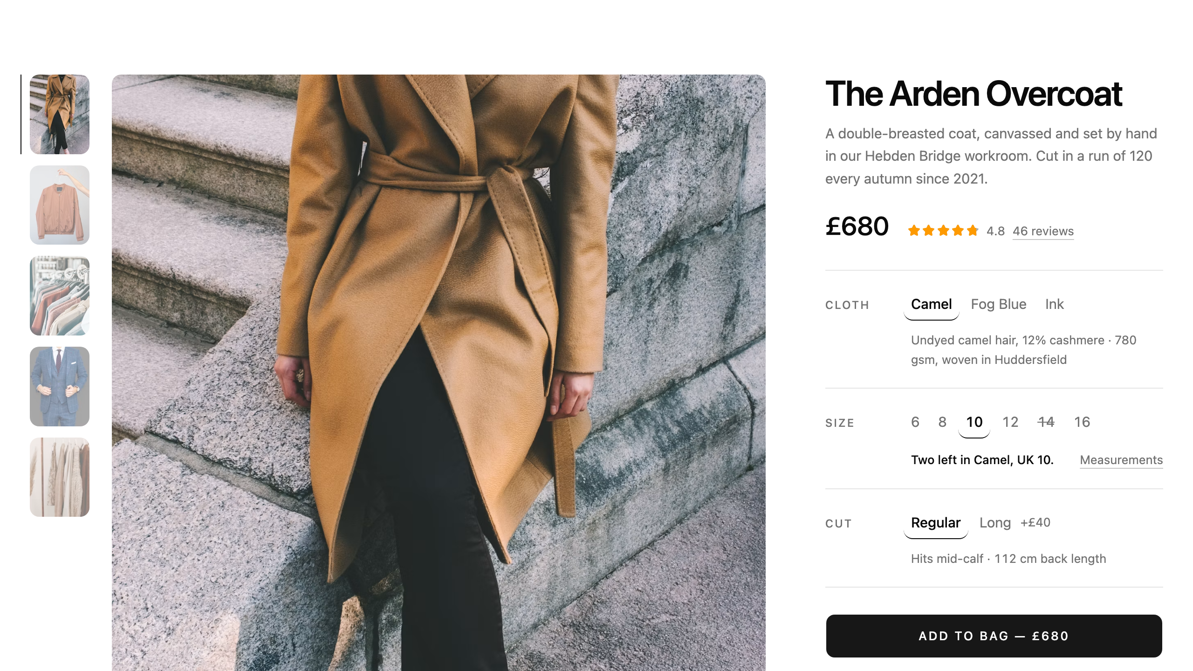Add the coat to bag
Image resolution: width=1193 pixels, height=671 pixels.
click(994, 636)
